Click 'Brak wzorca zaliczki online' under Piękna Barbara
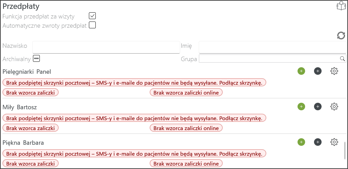 click(186, 164)
